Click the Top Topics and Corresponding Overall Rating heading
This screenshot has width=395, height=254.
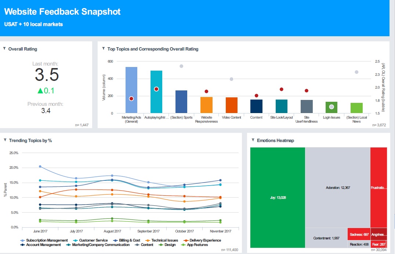[153, 49]
